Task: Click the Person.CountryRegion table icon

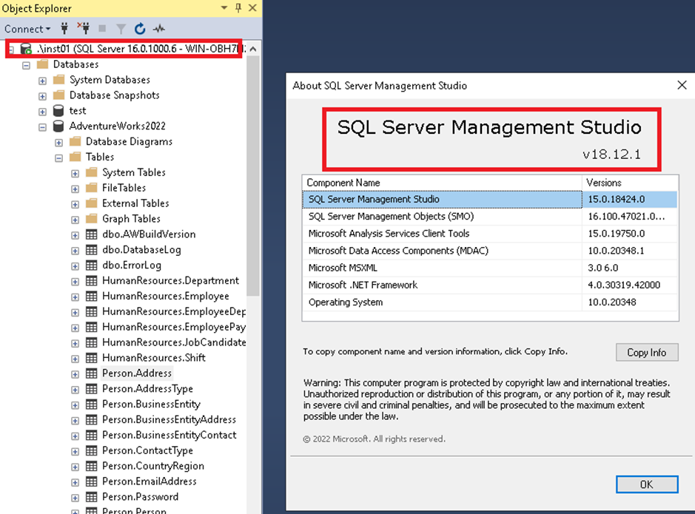Action: tap(91, 466)
